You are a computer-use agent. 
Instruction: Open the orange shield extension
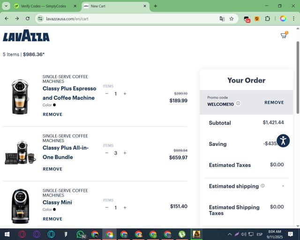click(x=257, y=19)
